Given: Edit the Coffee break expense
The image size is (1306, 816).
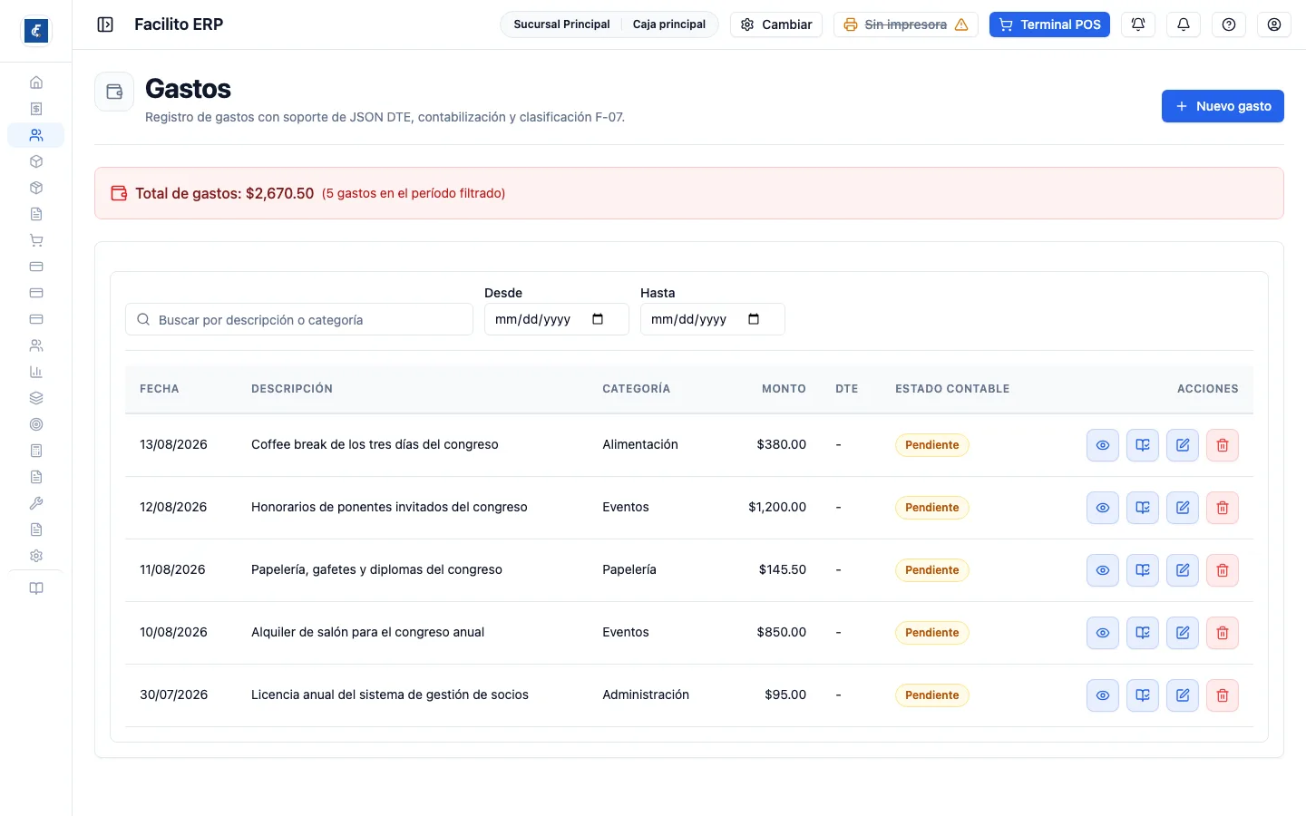Looking at the screenshot, I should [x=1183, y=445].
